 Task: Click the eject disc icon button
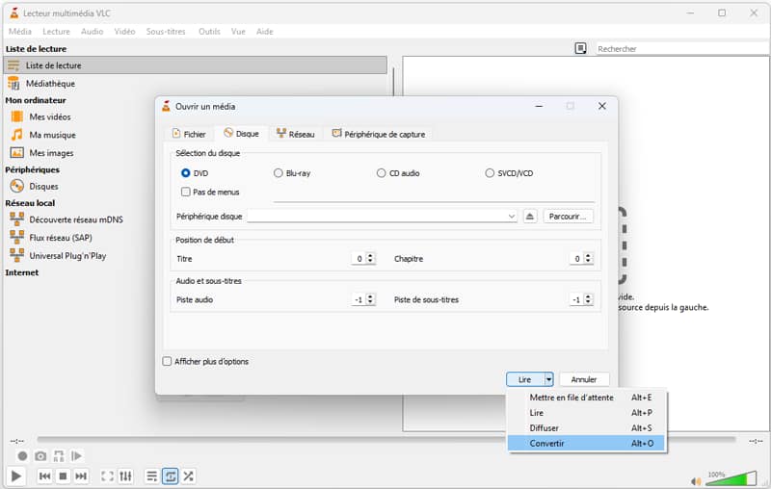pyautogui.click(x=529, y=217)
